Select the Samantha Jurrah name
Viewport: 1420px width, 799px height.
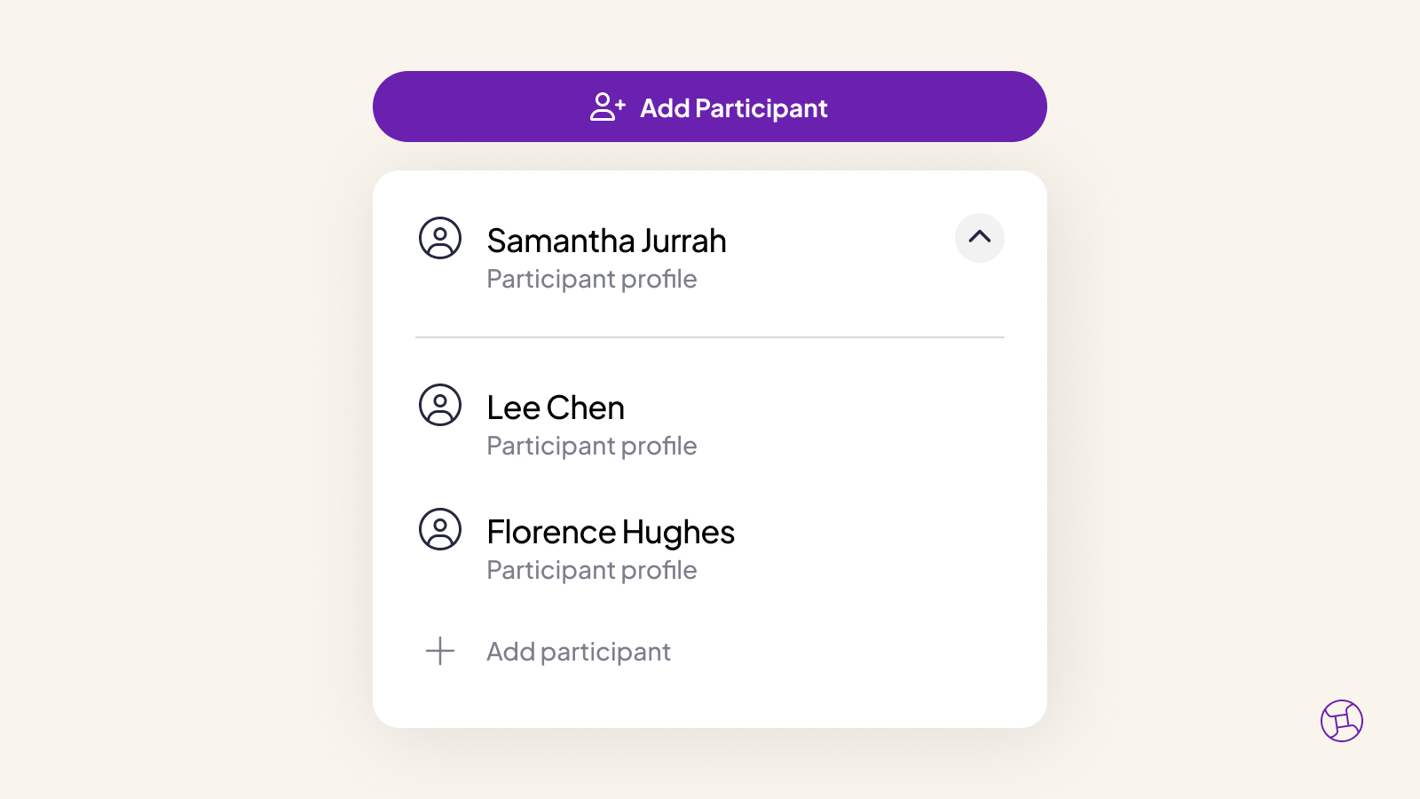coord(606,241)
